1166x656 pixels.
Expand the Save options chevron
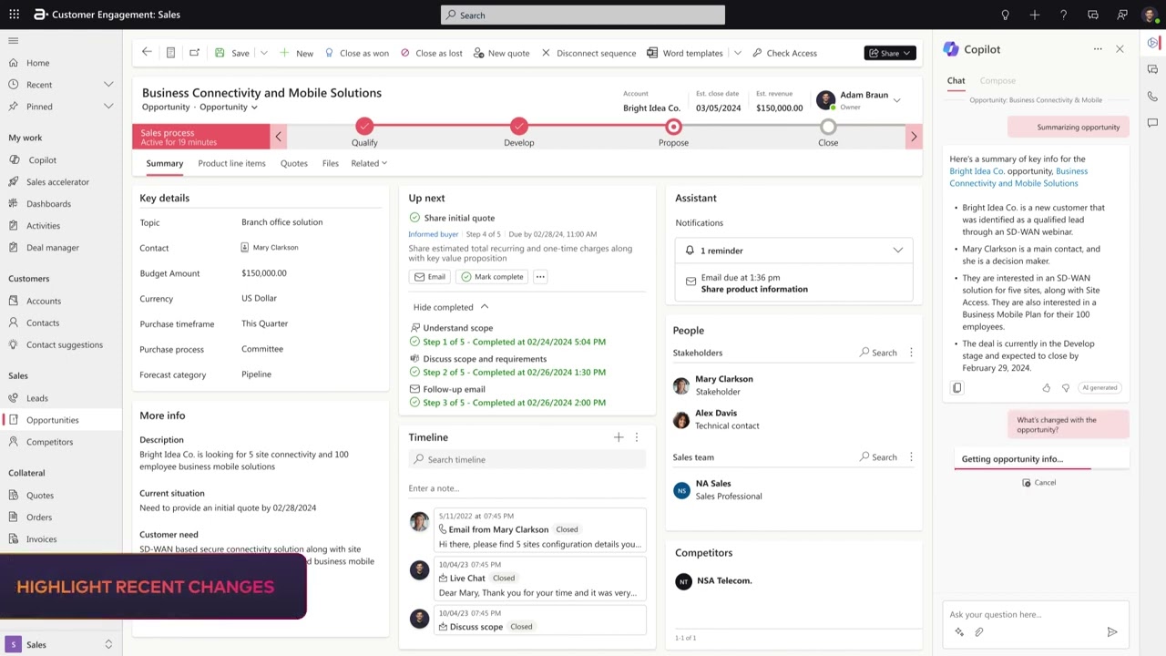(x=264, y=53)
